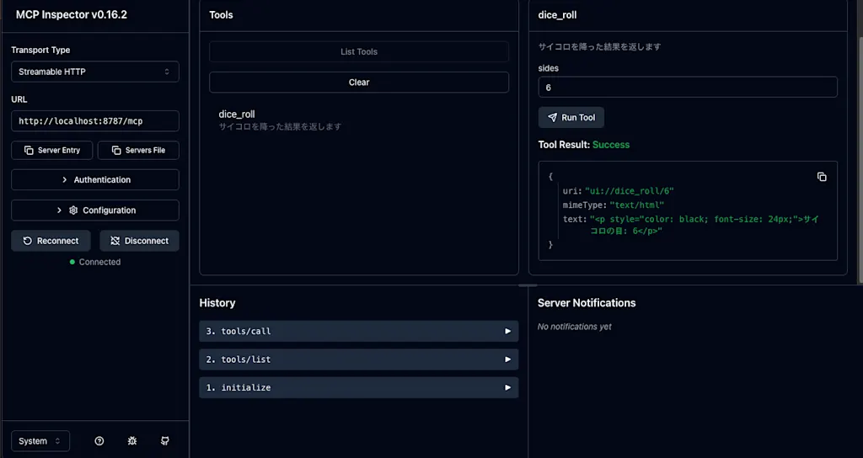The height and width of the screenshot is (458, 863).
Task: Expand the 2. tools/list history entry
Action: click(x=359, y=359)
